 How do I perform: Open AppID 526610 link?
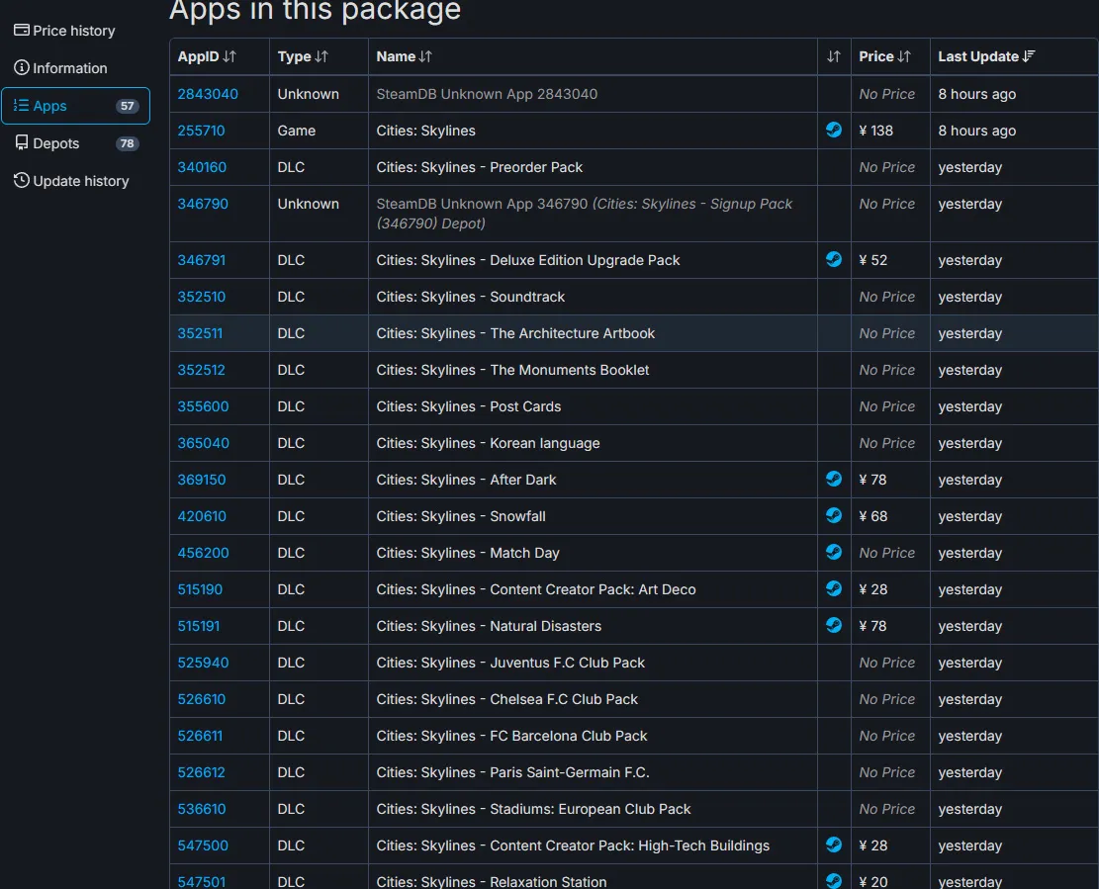point(201,699)
